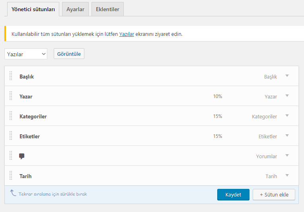304x212 pixels.
Task: Open the Yazılar list type dropdown
Action: coord(26,54)
